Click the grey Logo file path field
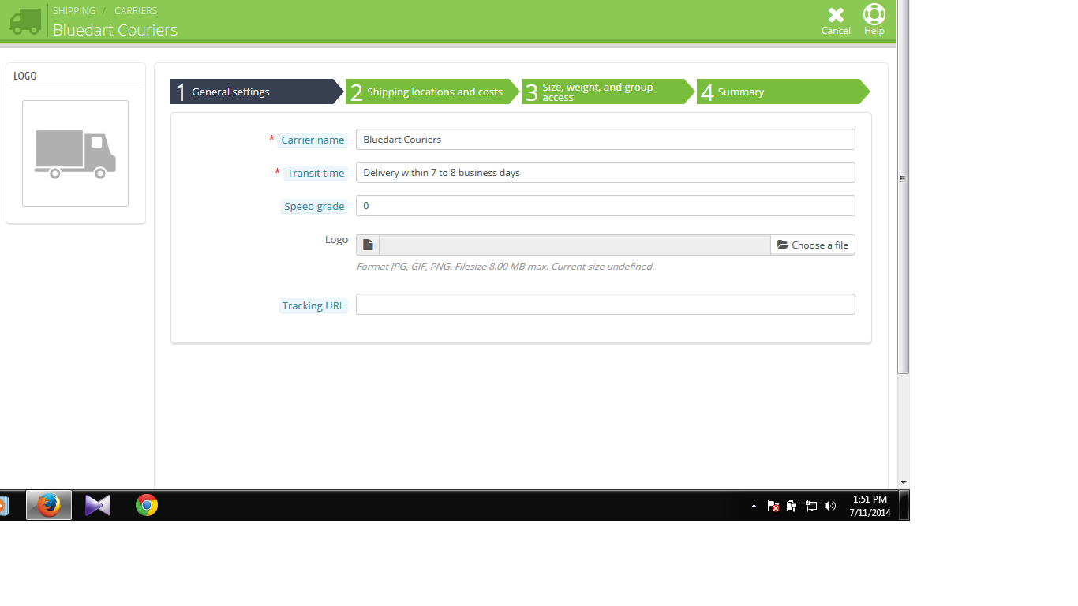Screen dimensions: 1078x606 pos(575,245)
